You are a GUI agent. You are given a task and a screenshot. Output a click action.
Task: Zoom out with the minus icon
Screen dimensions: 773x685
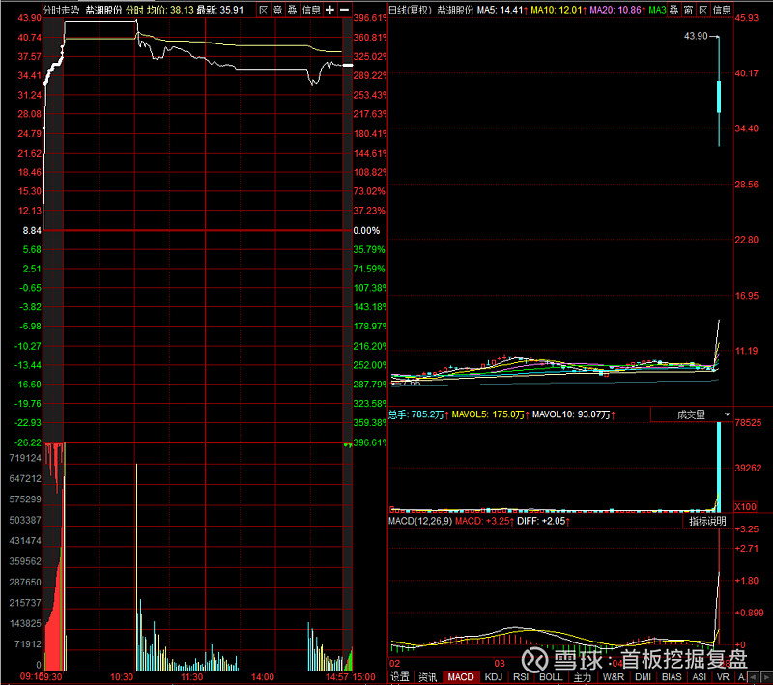coord(345,10)
